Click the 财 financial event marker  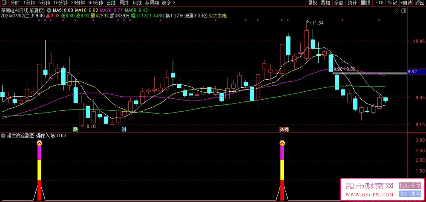pos(124,130)
